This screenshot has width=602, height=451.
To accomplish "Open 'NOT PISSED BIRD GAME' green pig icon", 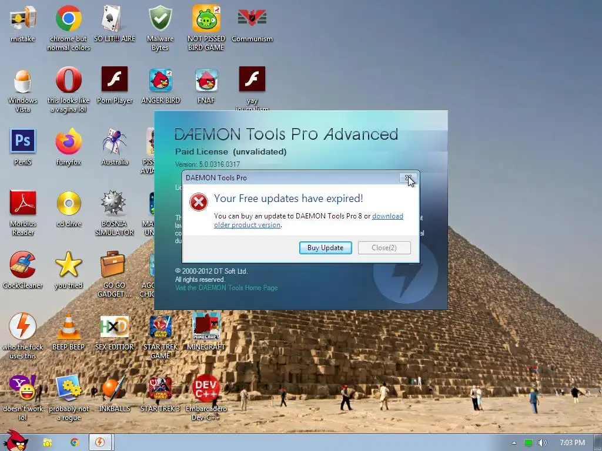I will coord(206,18).
